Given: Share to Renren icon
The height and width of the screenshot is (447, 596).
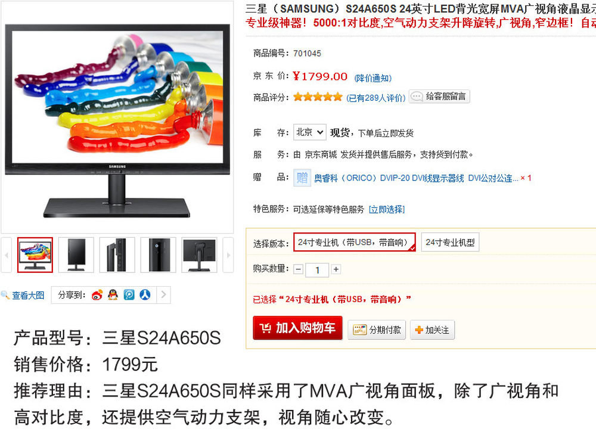Looking at the screenshot, I should click(145, 294).
